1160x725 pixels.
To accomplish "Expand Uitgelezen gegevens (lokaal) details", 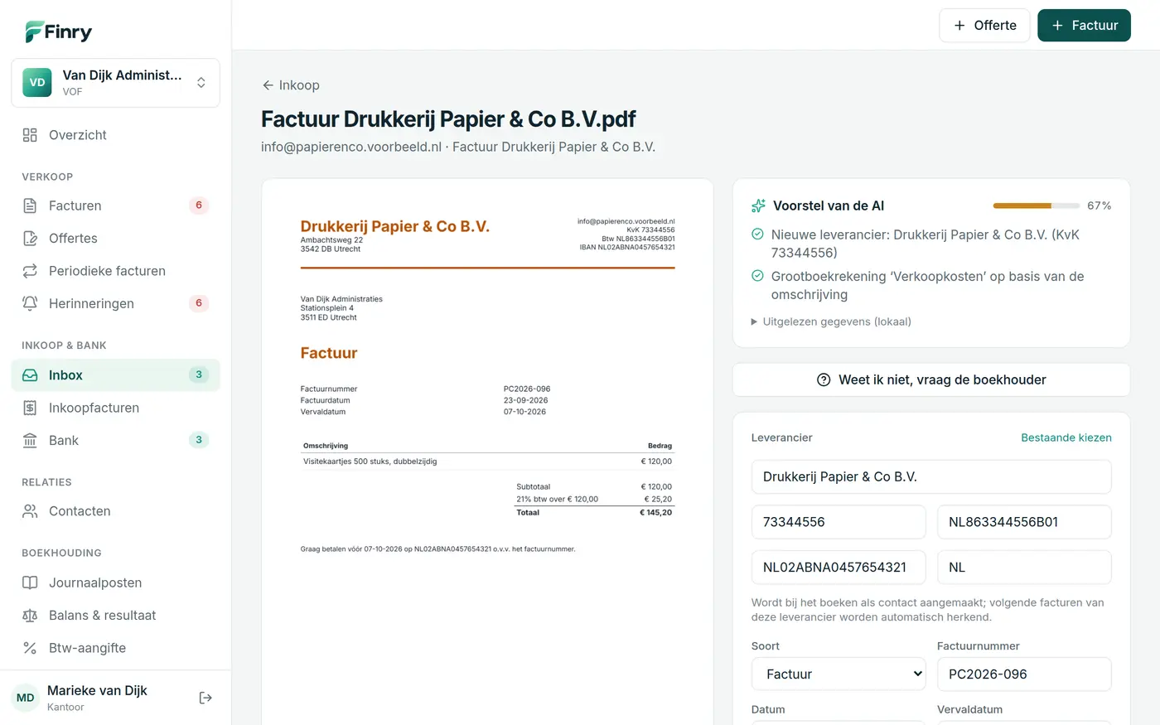I will [x=831, y=321].
